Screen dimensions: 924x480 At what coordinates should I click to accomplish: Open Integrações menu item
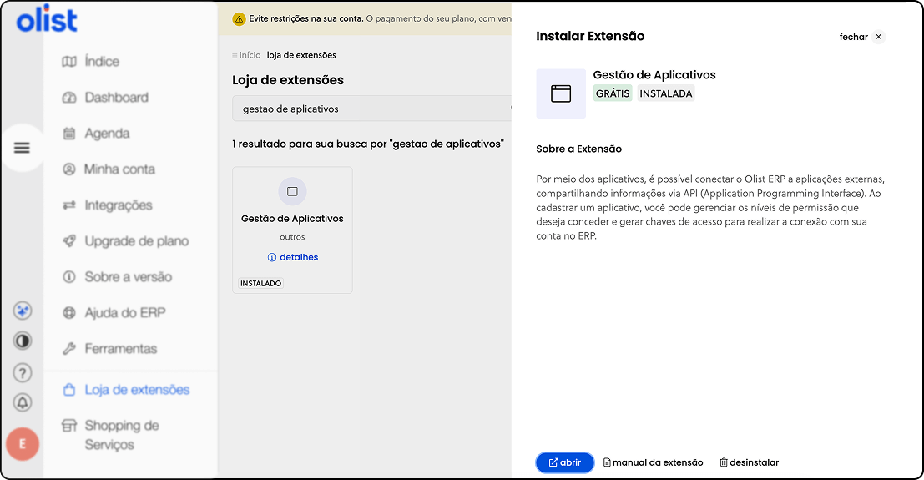point(118,205)
